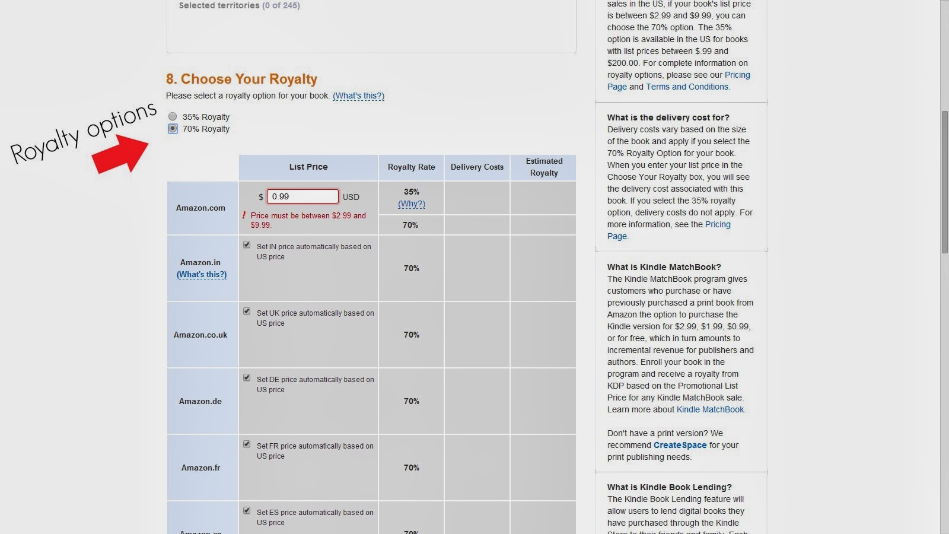Click the 70% rate in Amazon.co.uk row
The image size is (949, 534).
(x=412, y=335)
